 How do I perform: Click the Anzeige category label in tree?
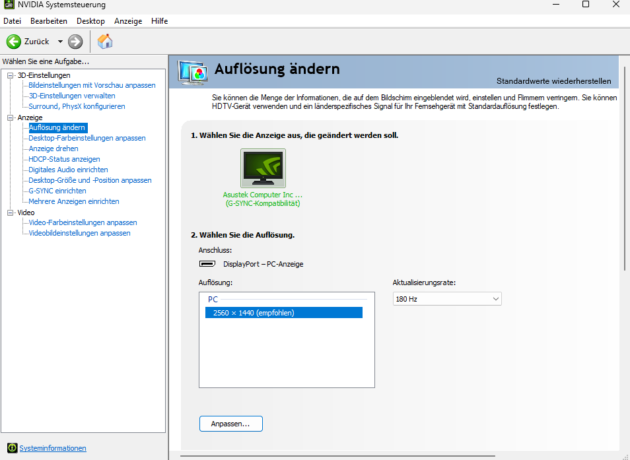coord(30,117)
